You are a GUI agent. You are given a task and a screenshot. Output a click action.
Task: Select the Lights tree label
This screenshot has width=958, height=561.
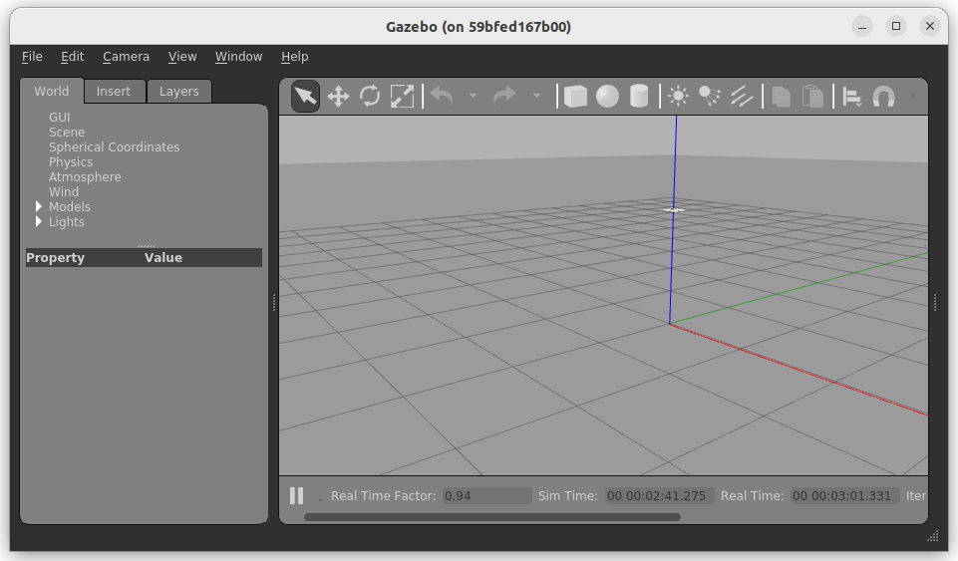pyautogui.click(x=67, y=221)
